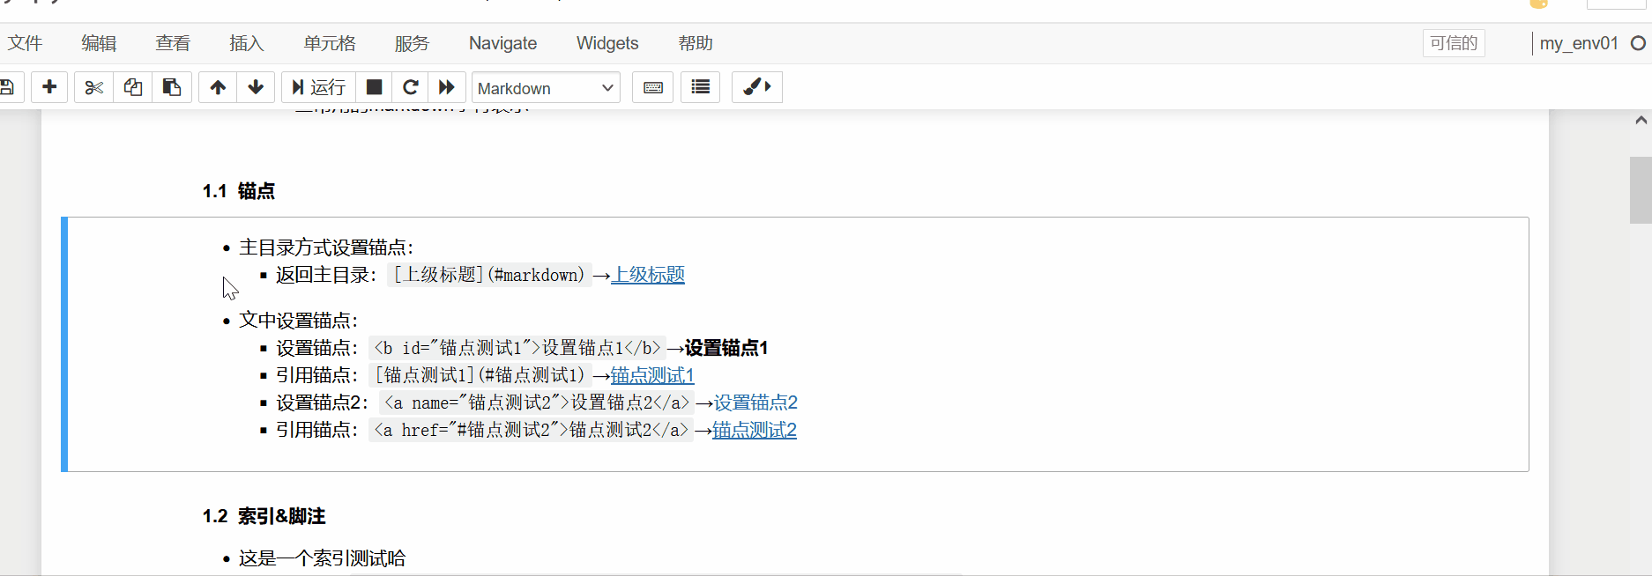The width and height of the screenshot is (1652, 576).
Task: Open the 文件 menu
Action: (25, 43)
